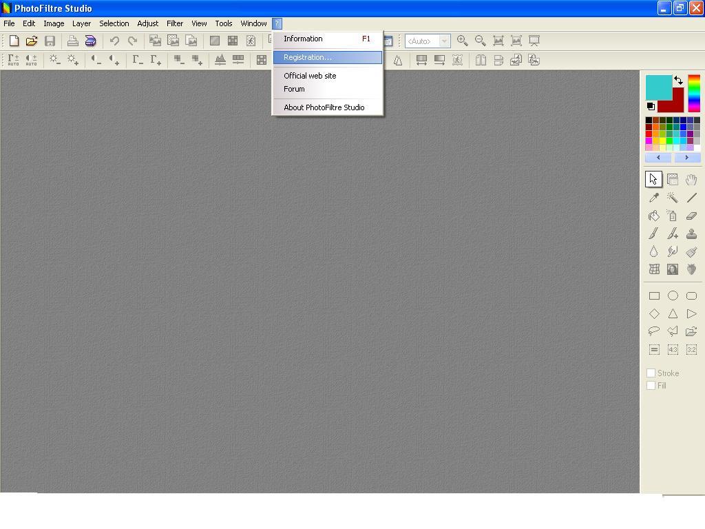Screen dimensions: 705x529
Task: Redo with the clockwise arrow icon
Action: 132,41
